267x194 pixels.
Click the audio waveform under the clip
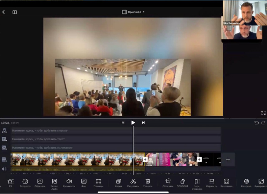point(78,169)
